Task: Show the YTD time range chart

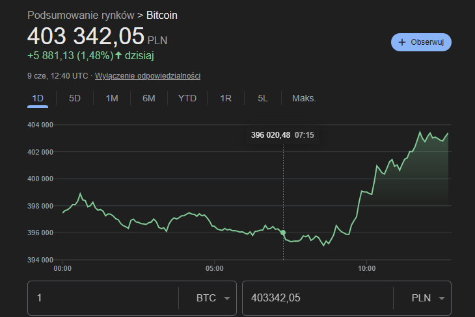Action: point(187,98)
